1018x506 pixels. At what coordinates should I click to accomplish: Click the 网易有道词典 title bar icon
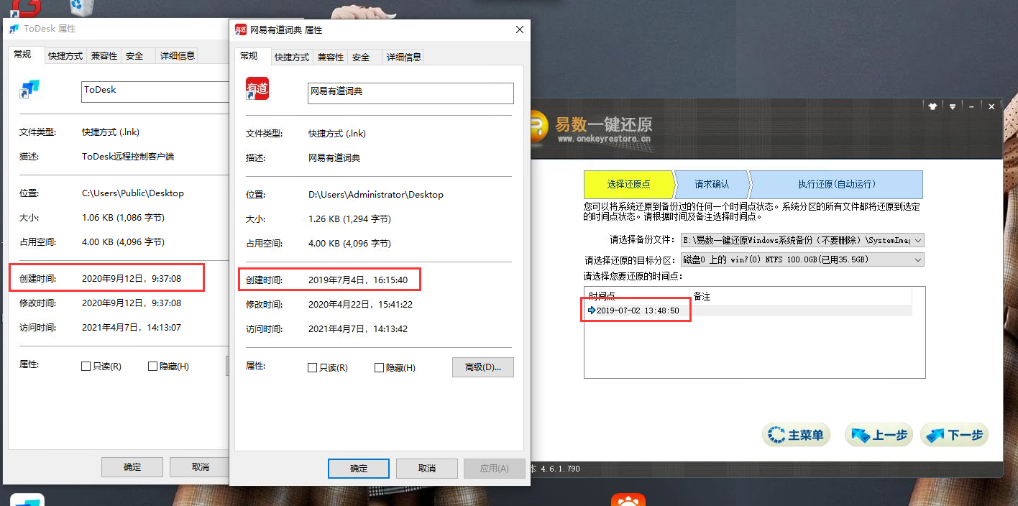241,29
